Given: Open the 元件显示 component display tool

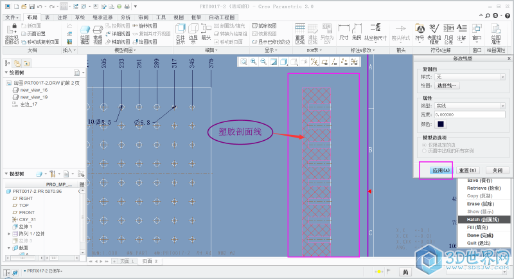Looking at the screenshot, I should click(181, 34).
